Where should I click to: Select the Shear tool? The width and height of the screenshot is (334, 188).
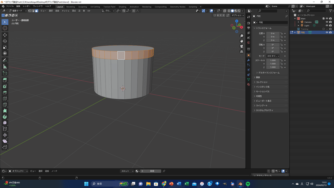click(x=5, y=141)
